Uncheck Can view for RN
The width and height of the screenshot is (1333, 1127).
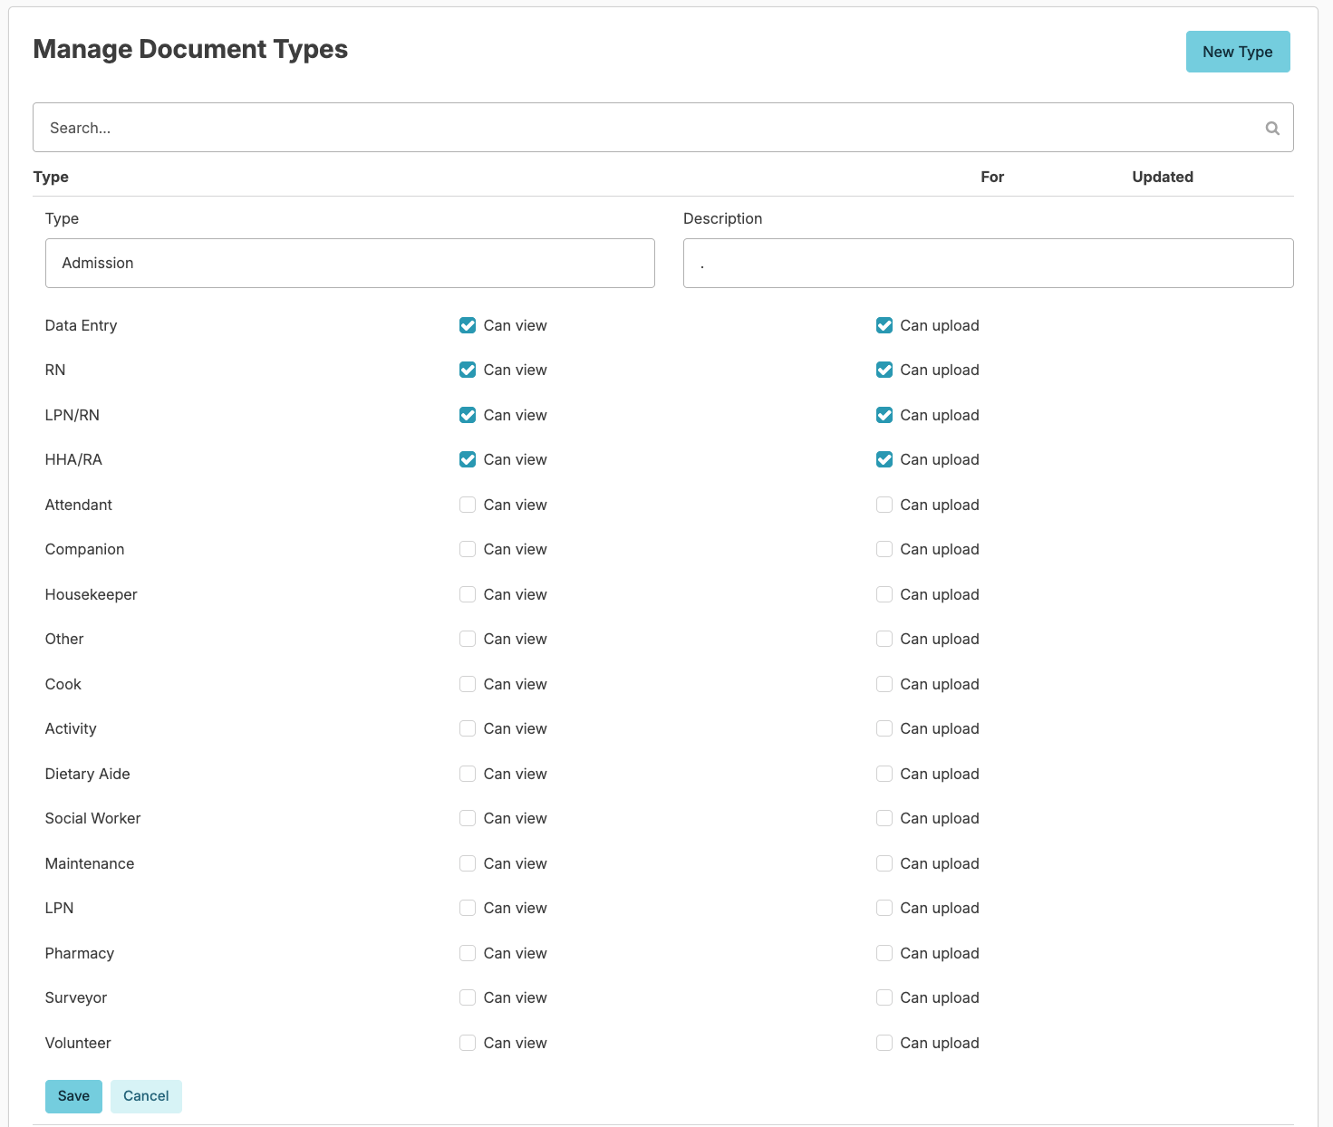[x=468, y=370]
